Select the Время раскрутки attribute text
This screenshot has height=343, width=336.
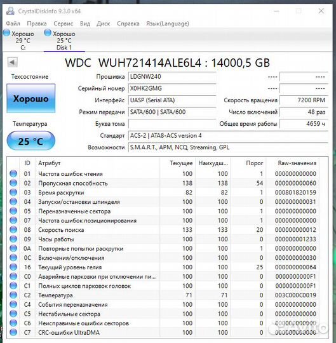[x=61, y=192]
